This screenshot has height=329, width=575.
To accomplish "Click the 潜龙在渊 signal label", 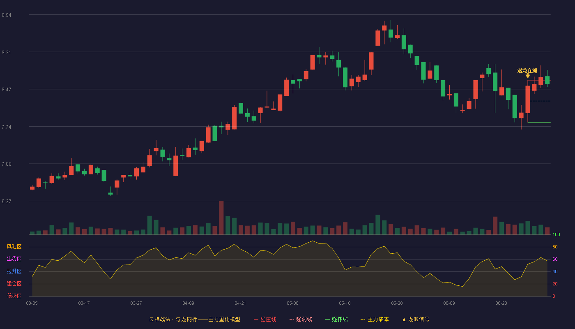I will pyautogui.click(x=527, y=71).
